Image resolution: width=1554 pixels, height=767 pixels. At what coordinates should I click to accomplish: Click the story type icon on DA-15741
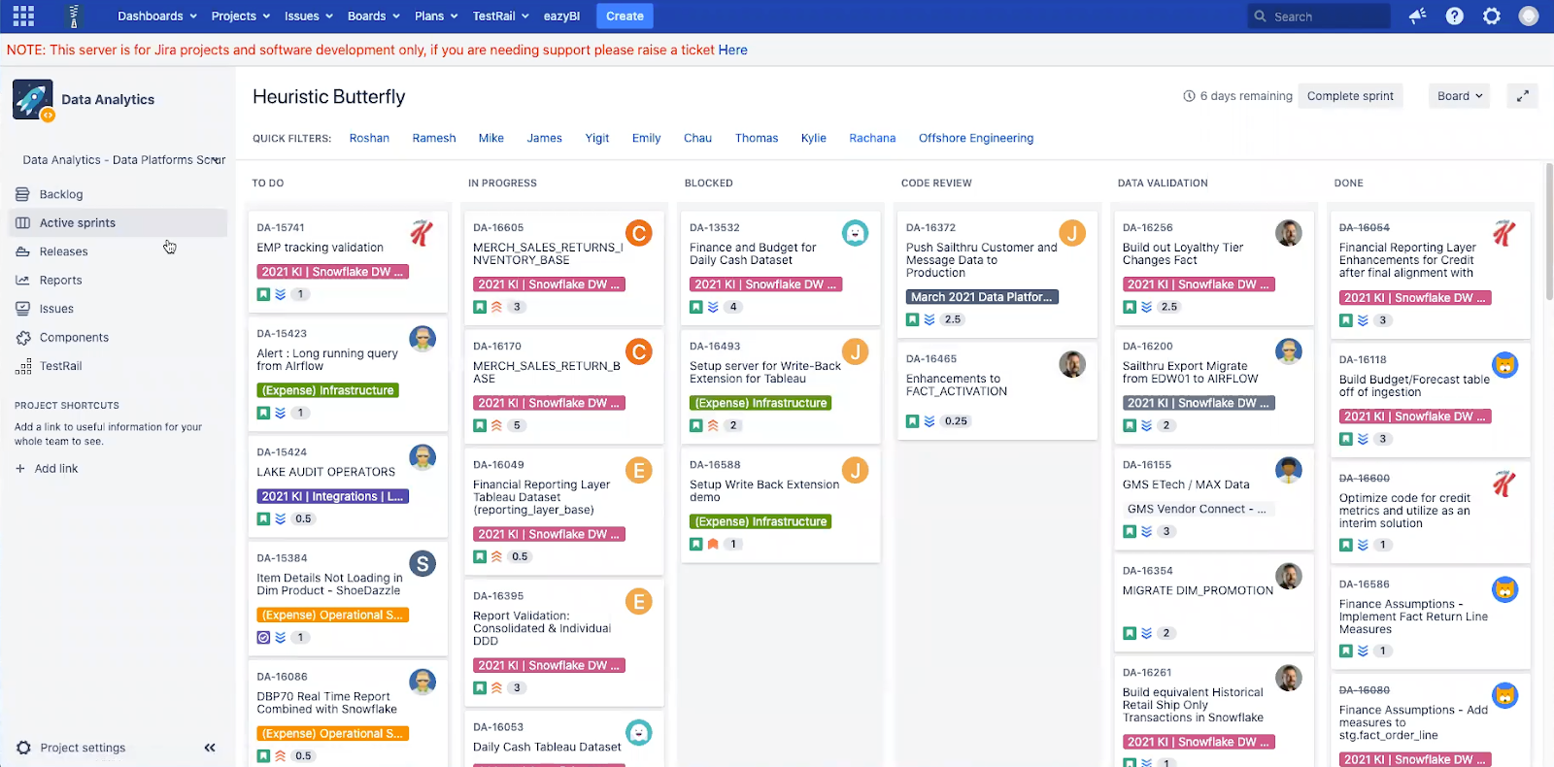[x=263, y=294]
